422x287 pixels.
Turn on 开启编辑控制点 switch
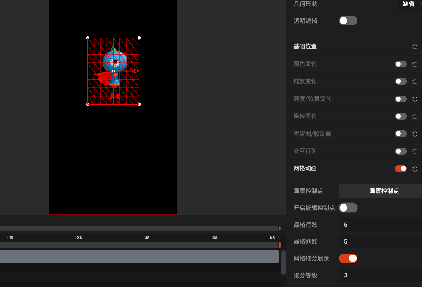[348, 208]
